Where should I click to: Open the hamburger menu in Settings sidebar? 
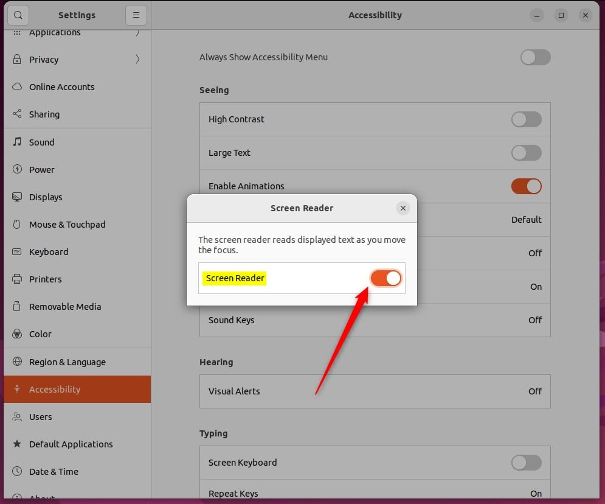135,15
